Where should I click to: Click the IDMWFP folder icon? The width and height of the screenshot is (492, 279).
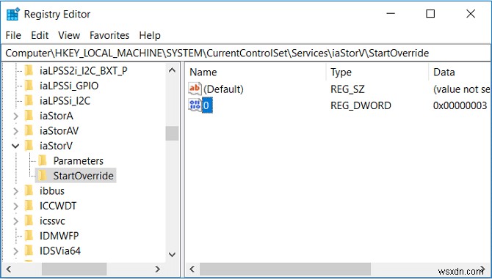click(x=29, y=236)
